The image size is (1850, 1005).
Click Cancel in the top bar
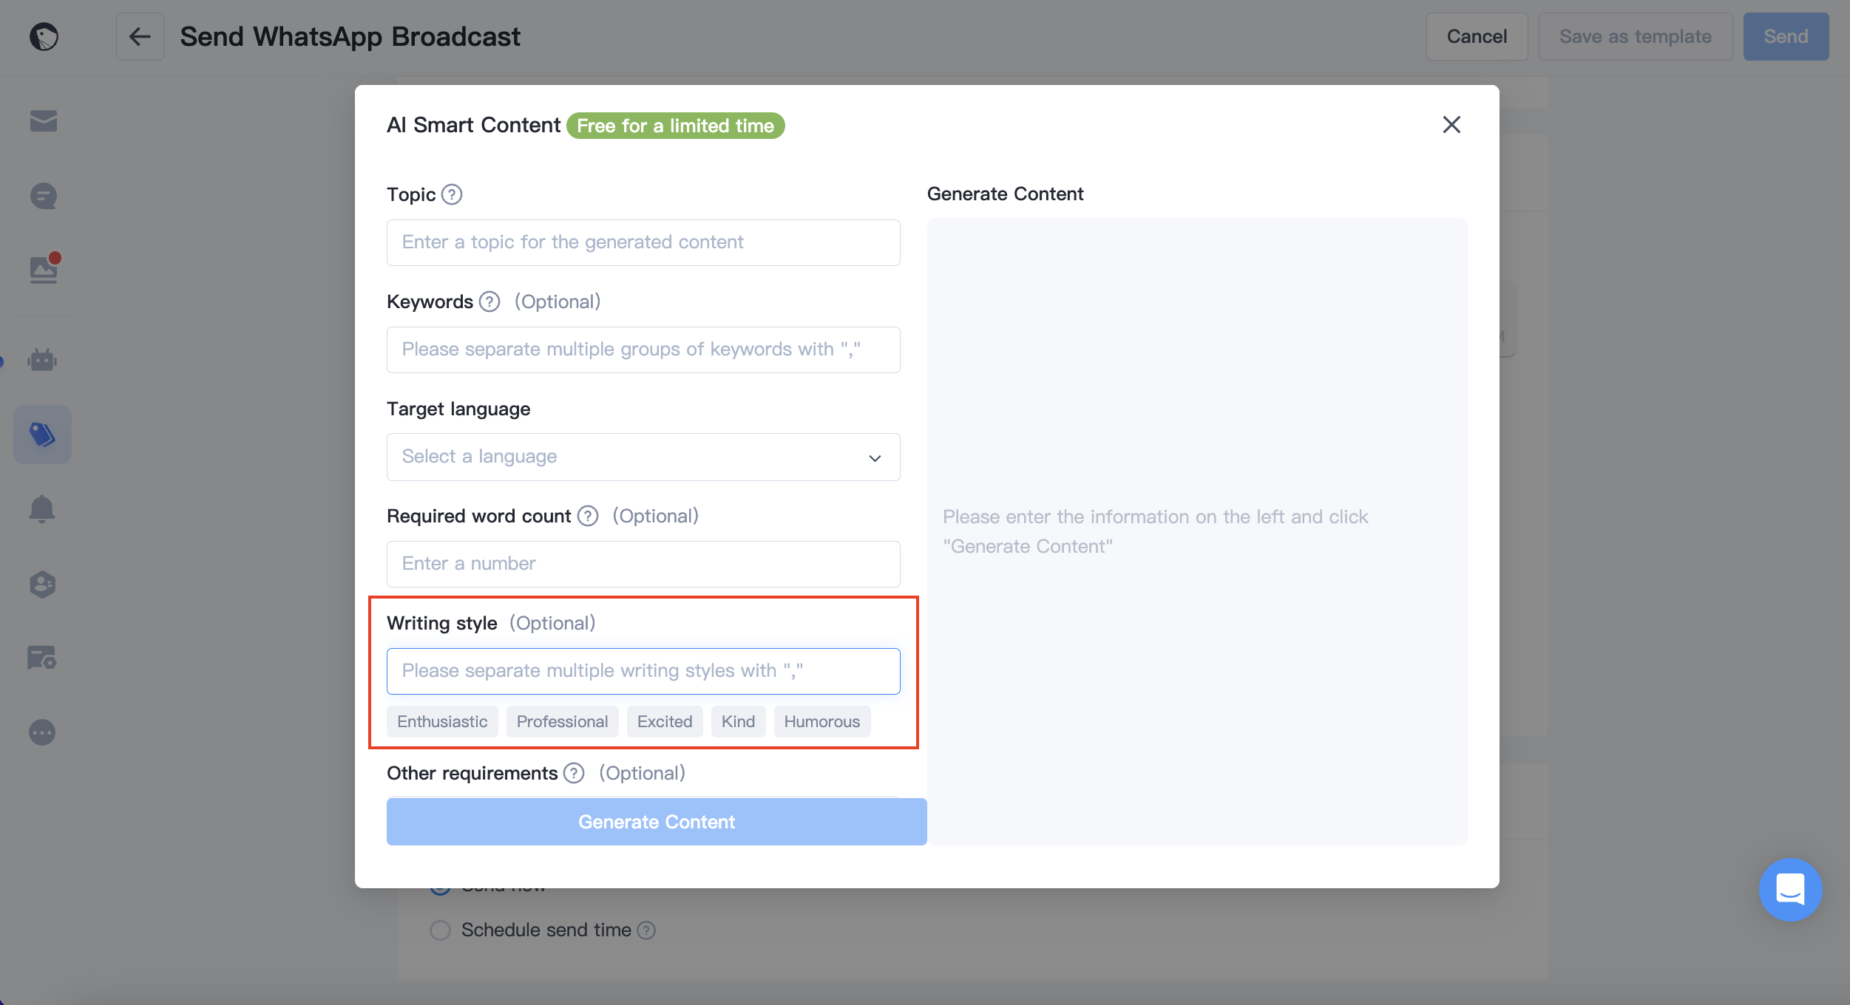tap(1477, 36)
